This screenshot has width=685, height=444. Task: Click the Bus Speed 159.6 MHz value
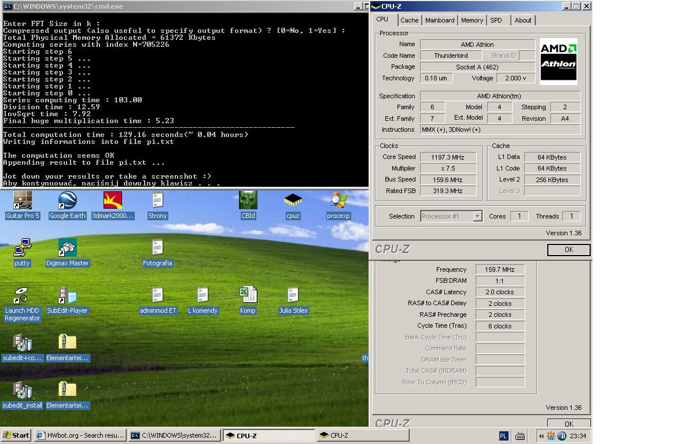[x=448, y=179]
